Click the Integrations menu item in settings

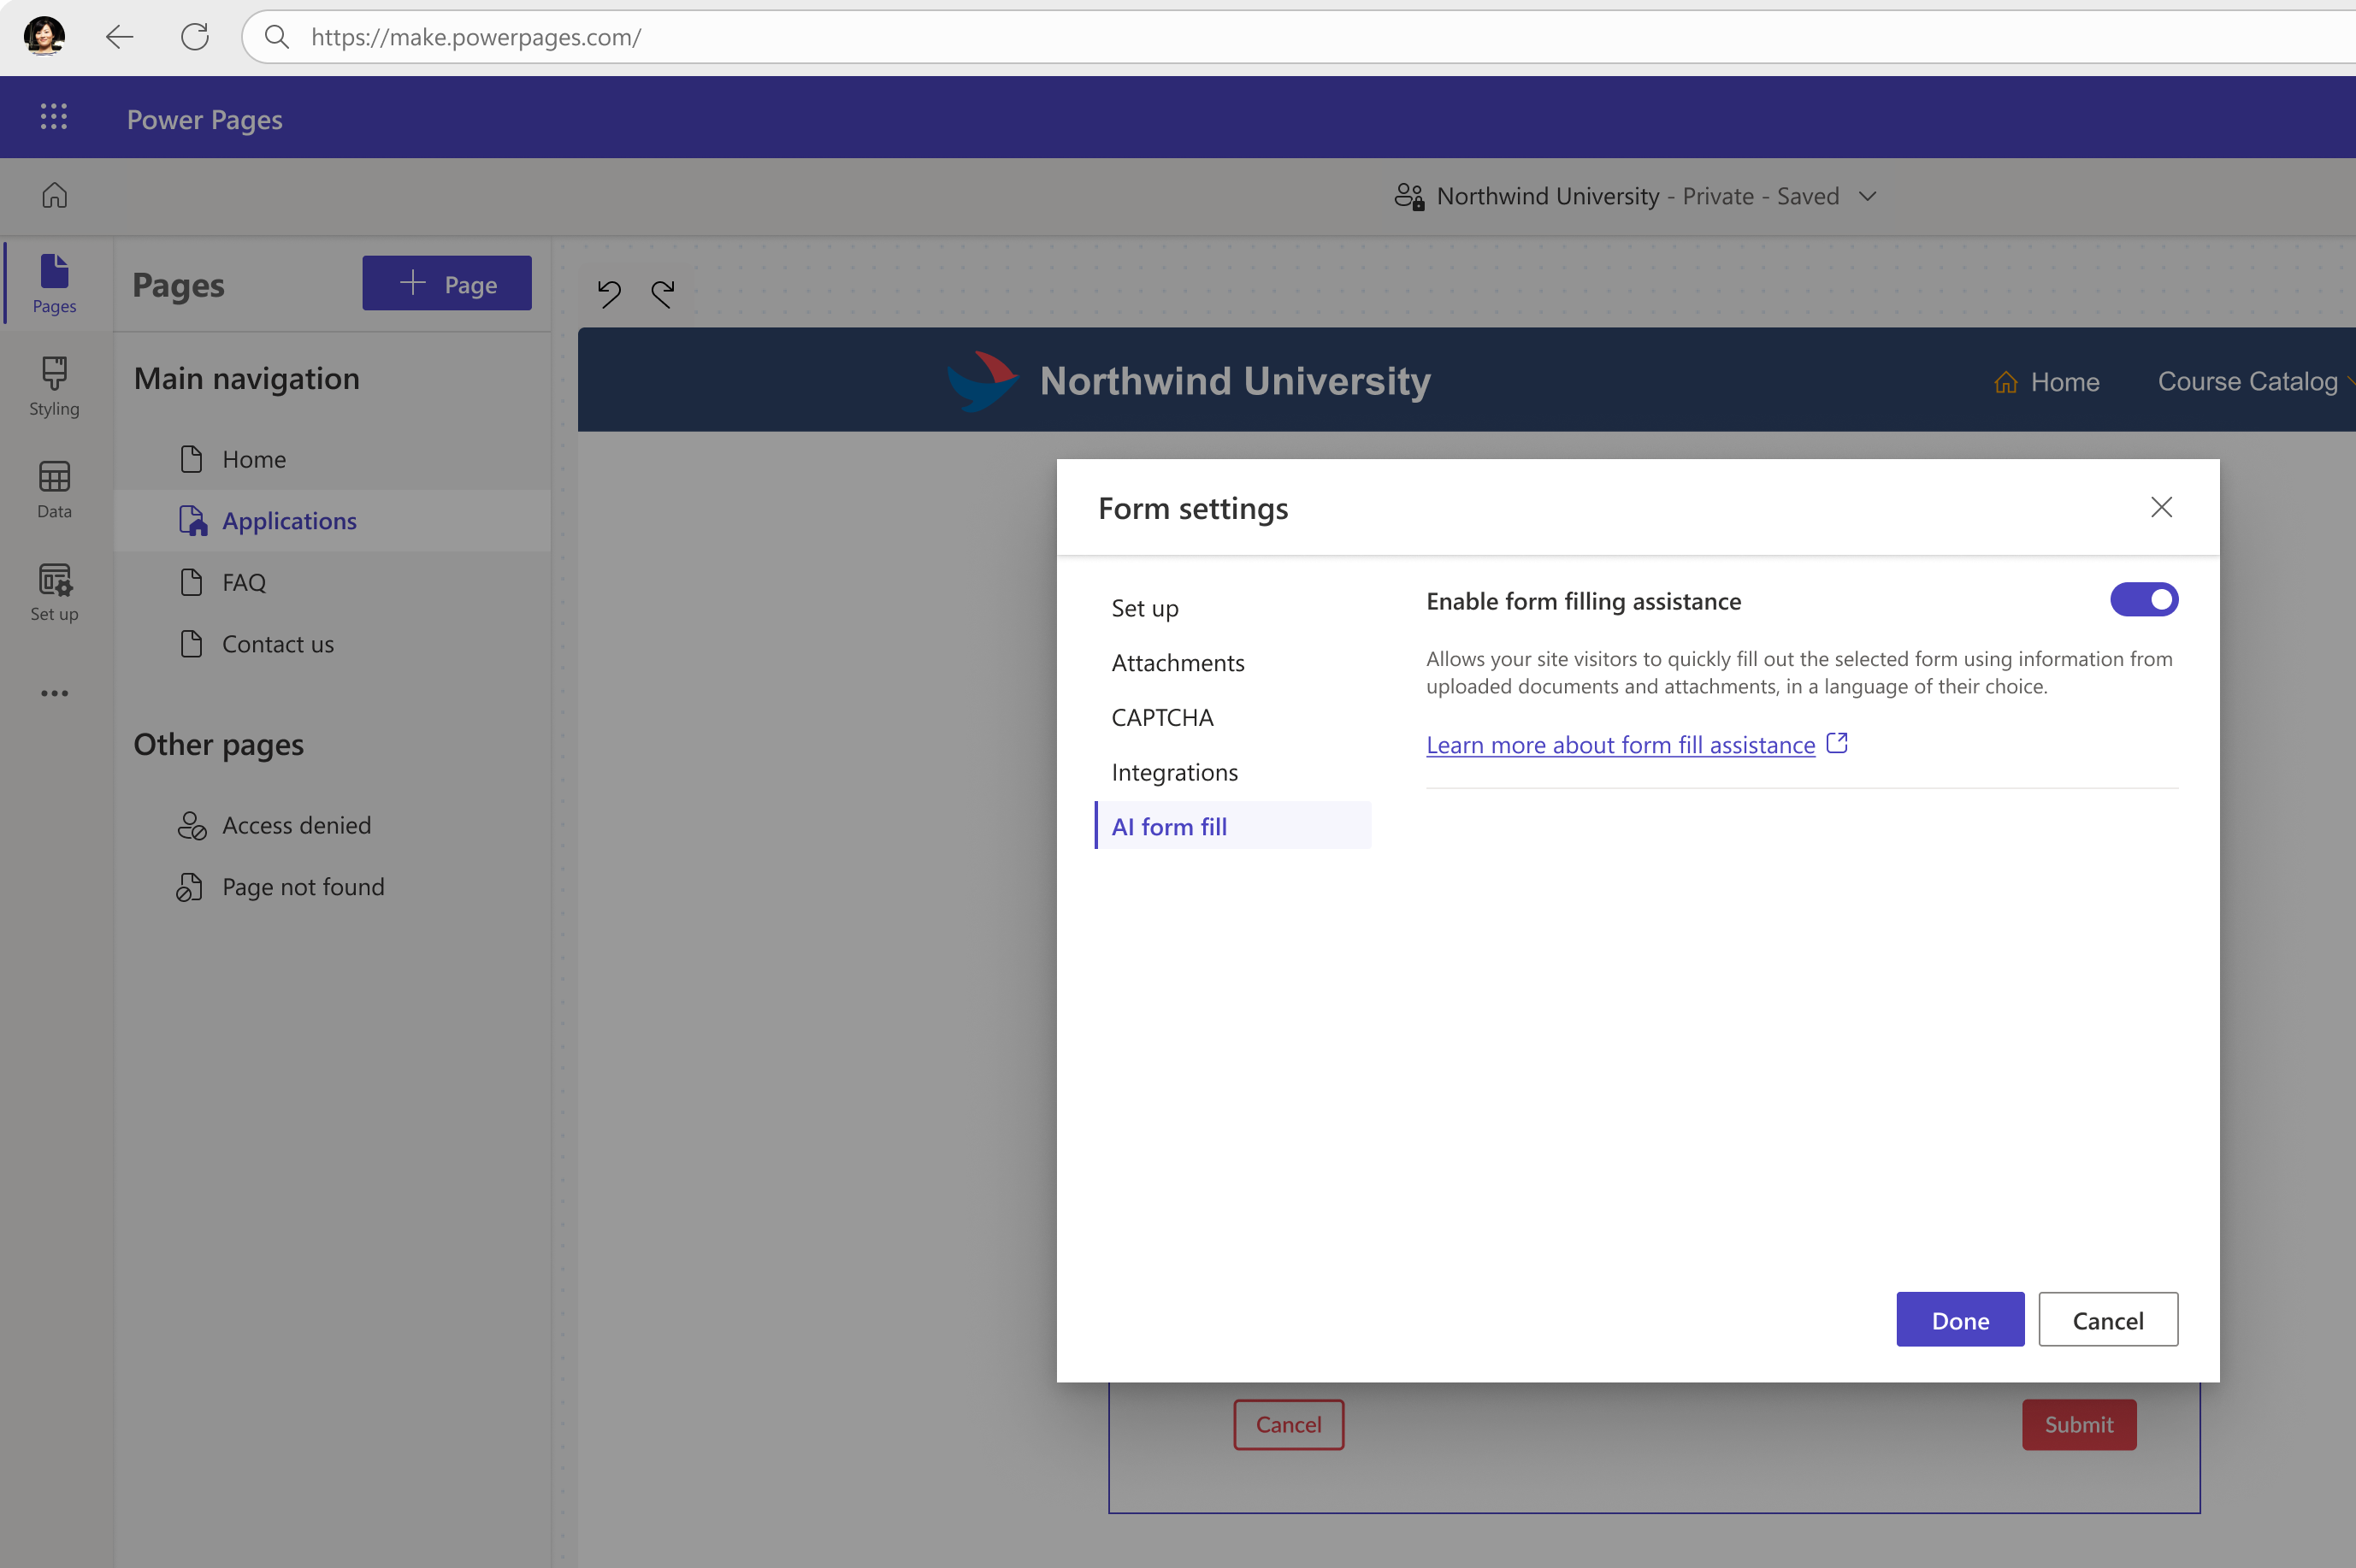1176,770
